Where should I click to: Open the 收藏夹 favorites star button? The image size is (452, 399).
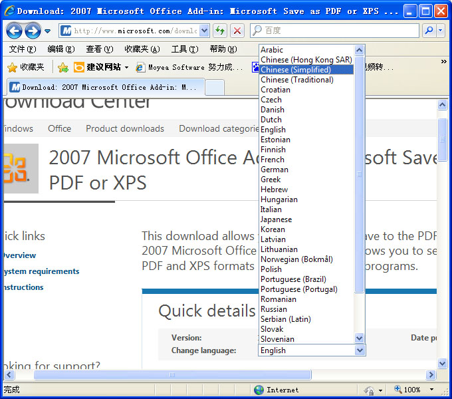26,67
